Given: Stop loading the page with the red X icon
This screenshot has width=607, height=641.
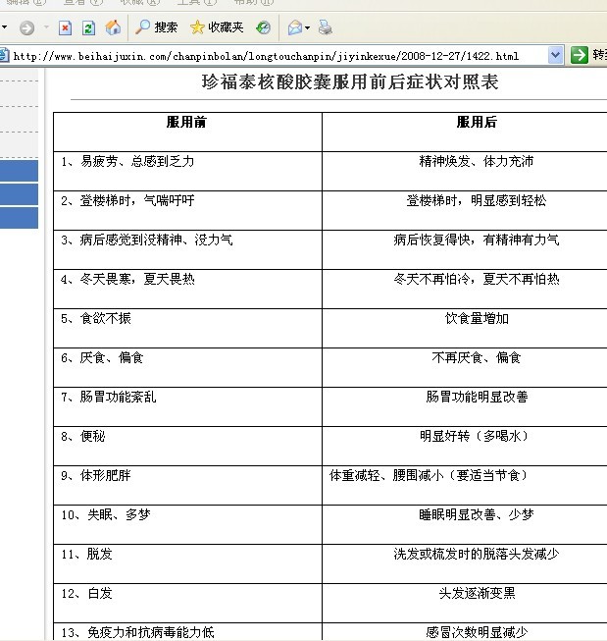Looking at the screenshot, I should point(65,27).
